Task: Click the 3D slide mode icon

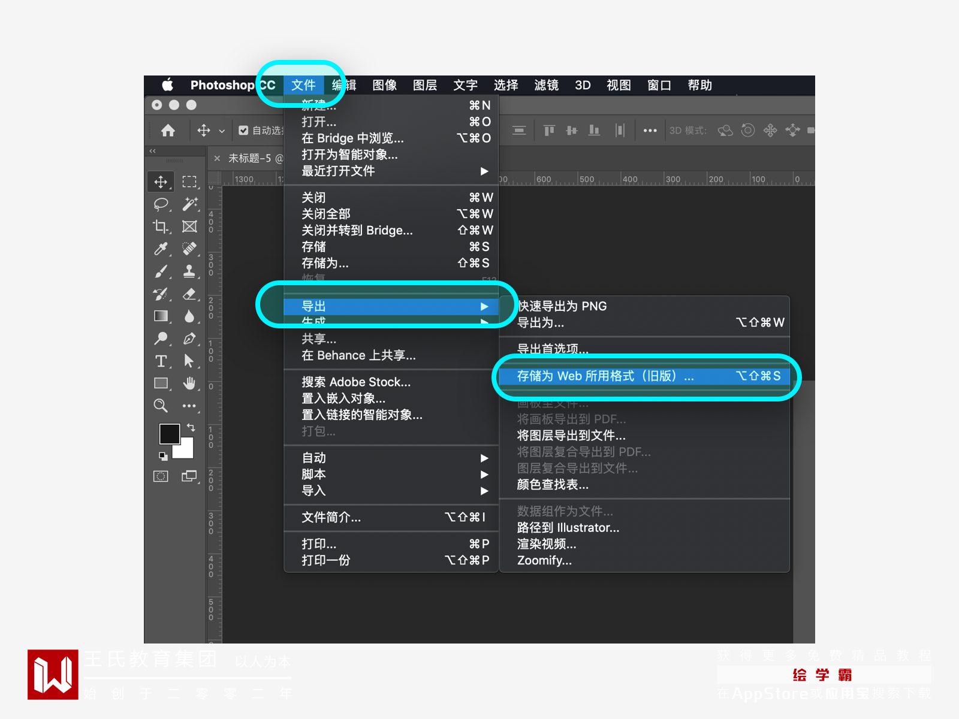Action: (793, 130)
